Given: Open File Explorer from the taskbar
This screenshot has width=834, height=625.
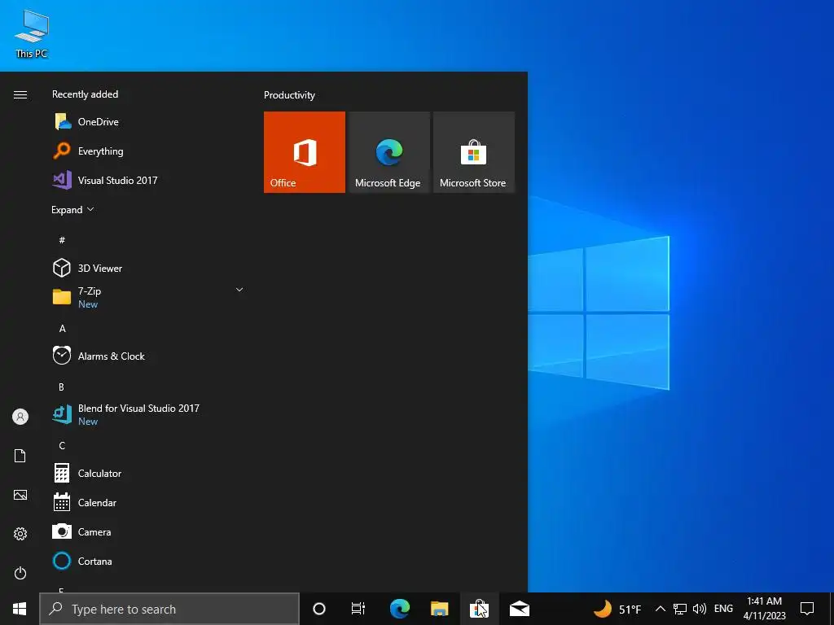Looking at the screenshot, I should click(x=439, y=609).
